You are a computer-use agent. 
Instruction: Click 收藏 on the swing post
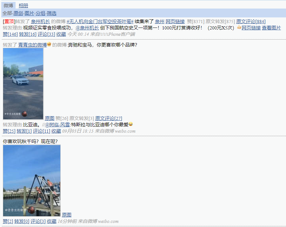(x=52, y=221)
